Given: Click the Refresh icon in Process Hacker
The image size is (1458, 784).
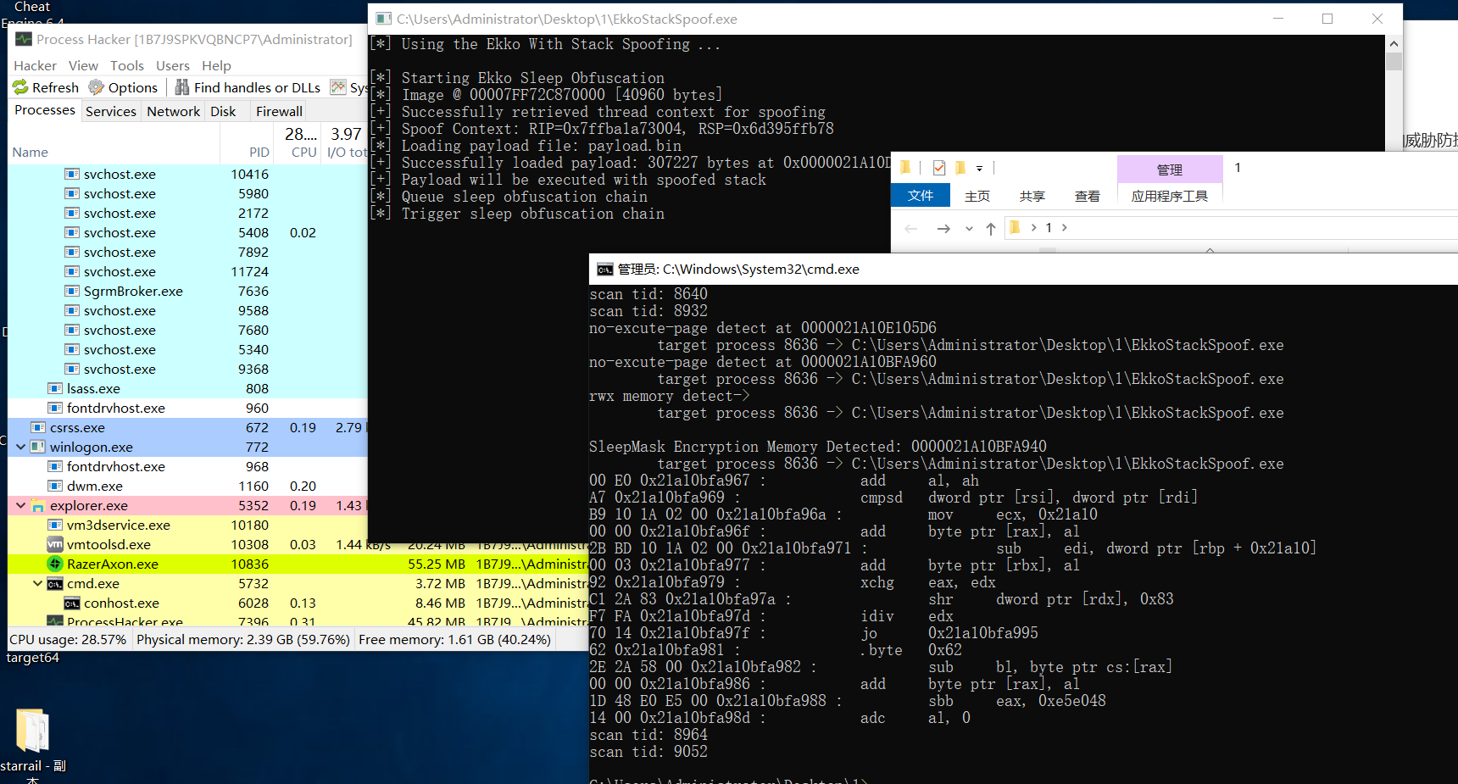Looking at the screenshot, I should 20,87.
